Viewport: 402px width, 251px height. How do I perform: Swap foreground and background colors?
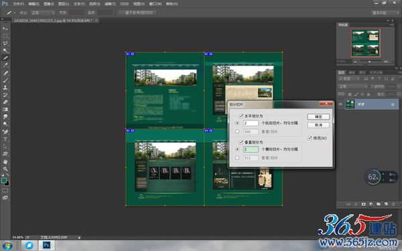pos(7,175)
